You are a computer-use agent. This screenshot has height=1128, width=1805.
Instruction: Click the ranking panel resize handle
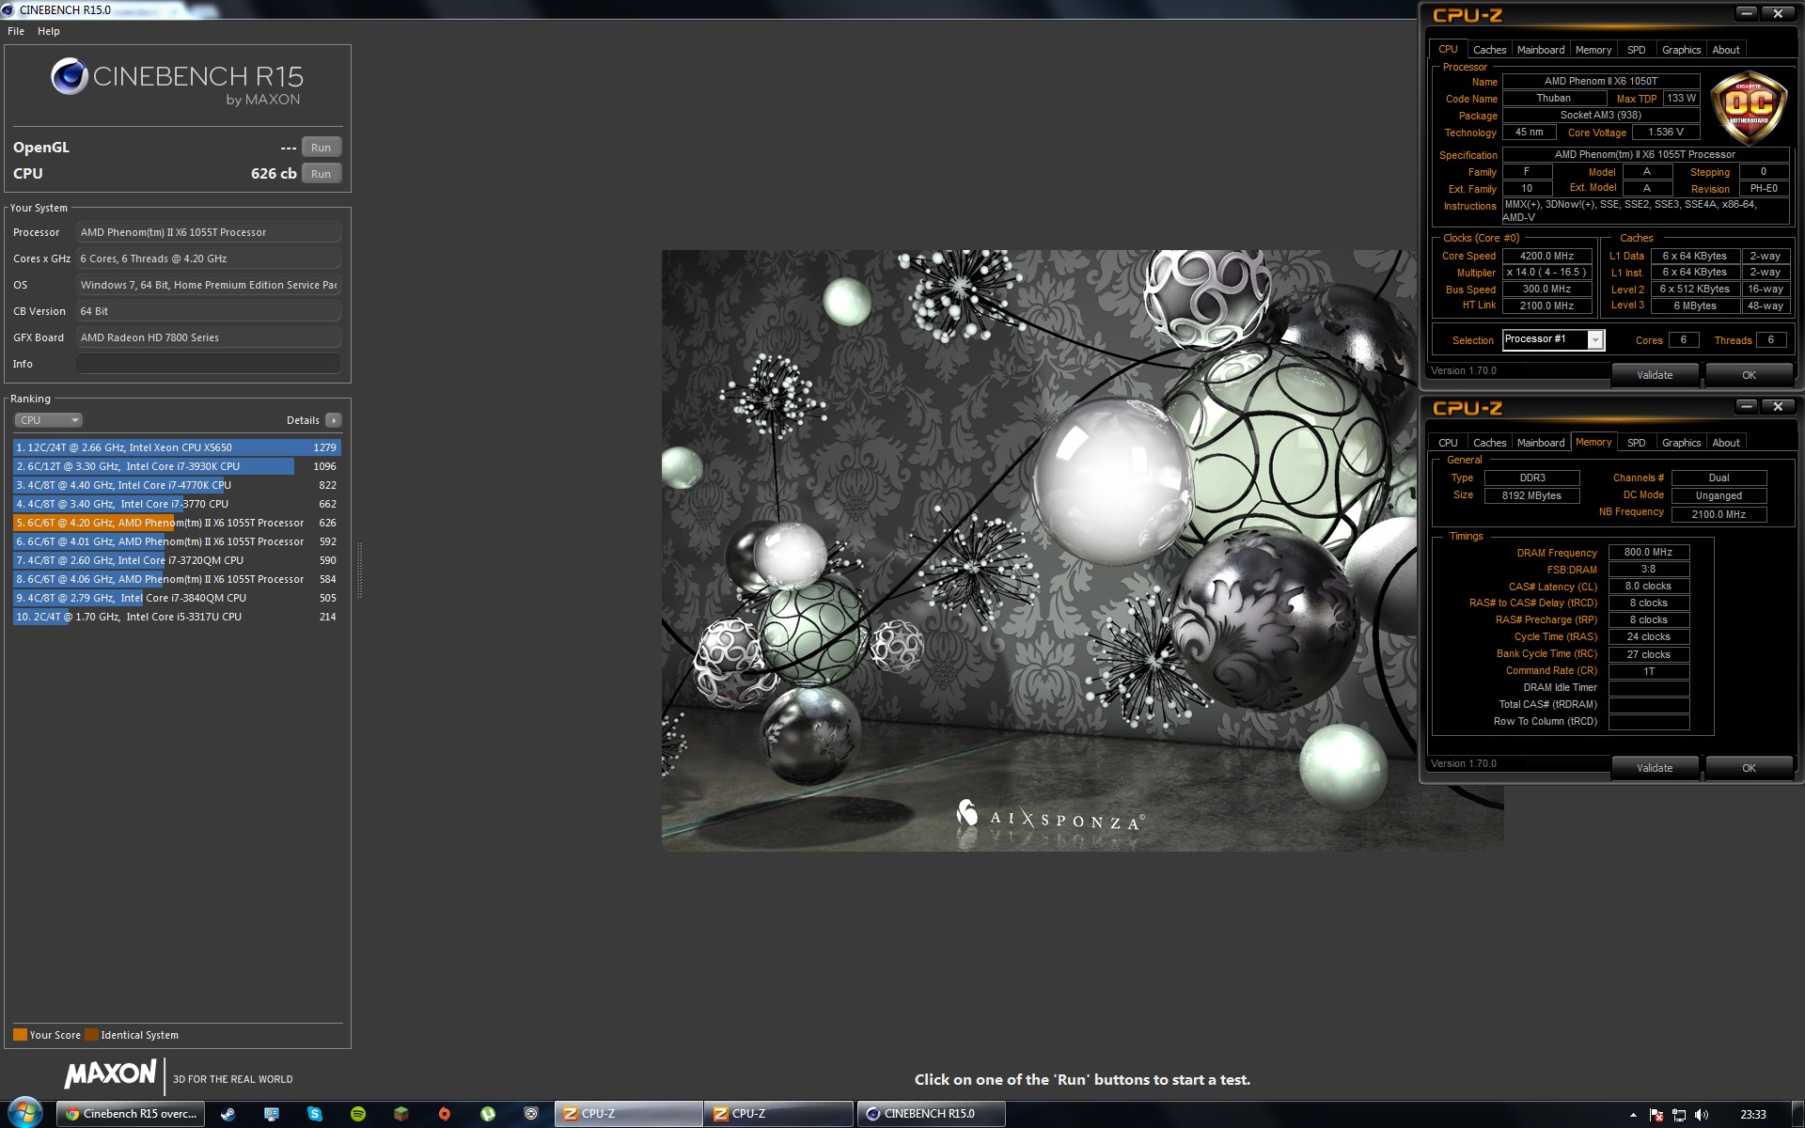tap(359, 571)
